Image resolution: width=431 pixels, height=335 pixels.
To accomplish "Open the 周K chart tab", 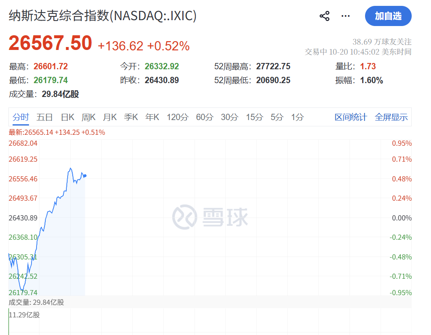I will [x=89, y=117].
